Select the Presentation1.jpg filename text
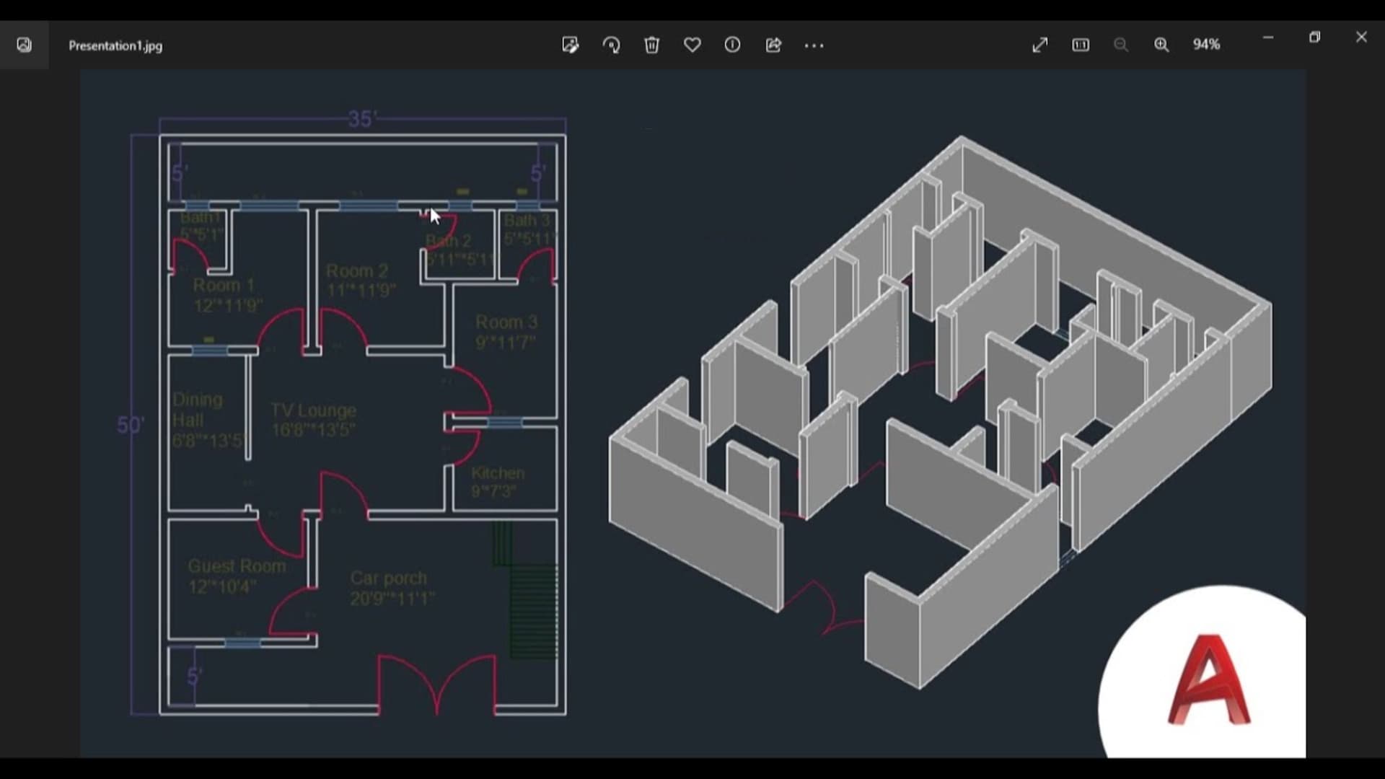Image resolution: width=1385 pixels, height=779 pixels. (115, 45)
